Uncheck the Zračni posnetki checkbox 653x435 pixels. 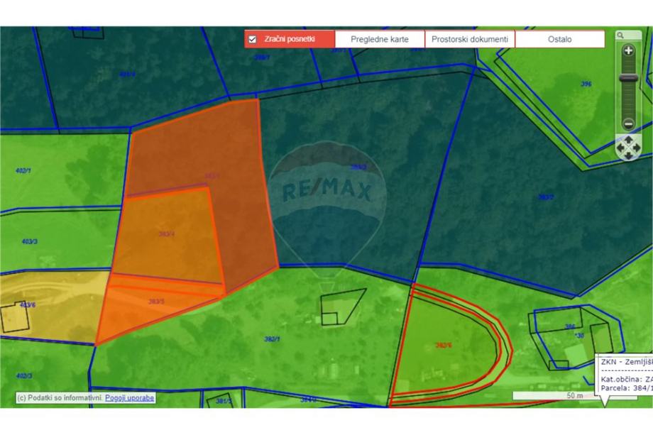pos(253,40)
